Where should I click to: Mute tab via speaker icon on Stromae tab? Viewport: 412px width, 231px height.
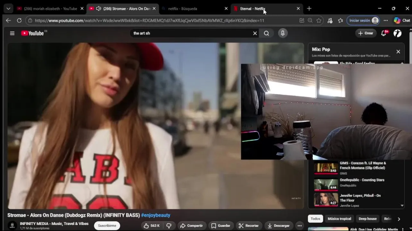point(99,9)
